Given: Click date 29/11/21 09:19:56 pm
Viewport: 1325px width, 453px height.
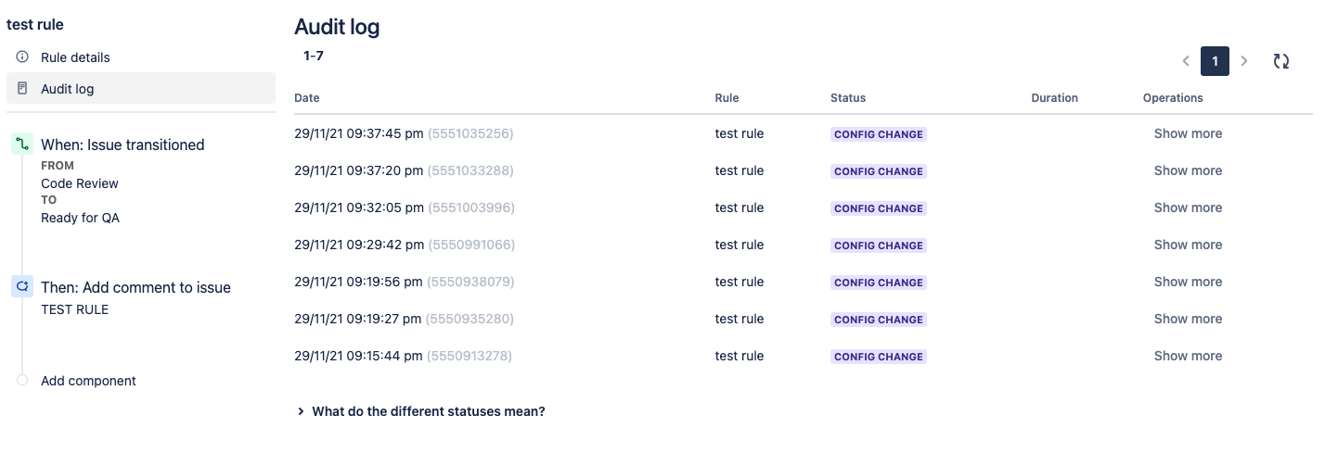Looking at the screenshot, I should point(358,282).
